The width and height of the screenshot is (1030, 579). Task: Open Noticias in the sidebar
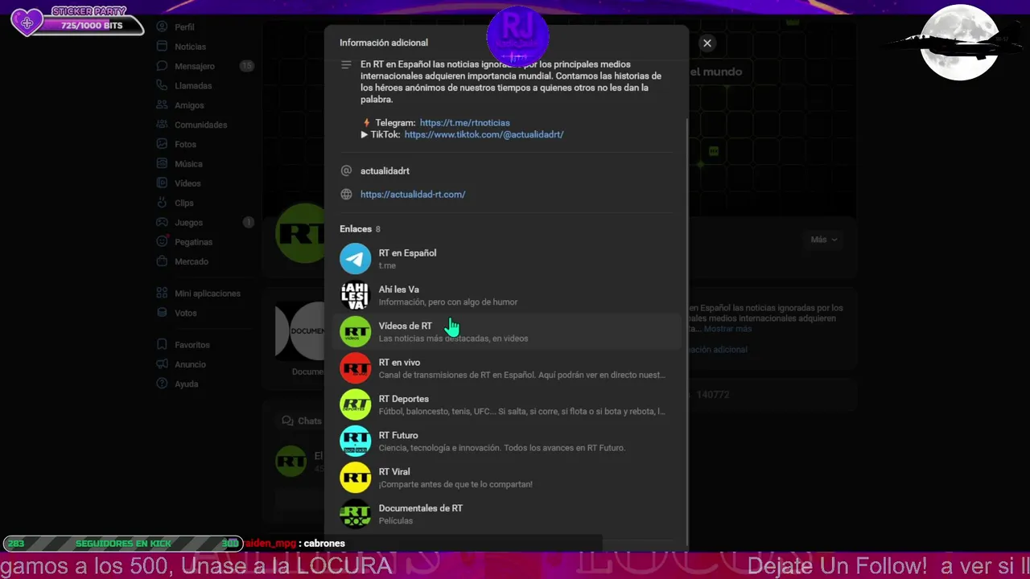point(190,47)
